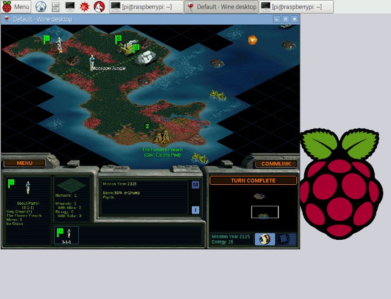Click the terrain tile preview diamond
This screenshot has width=391, height=299.
(71, 185)
